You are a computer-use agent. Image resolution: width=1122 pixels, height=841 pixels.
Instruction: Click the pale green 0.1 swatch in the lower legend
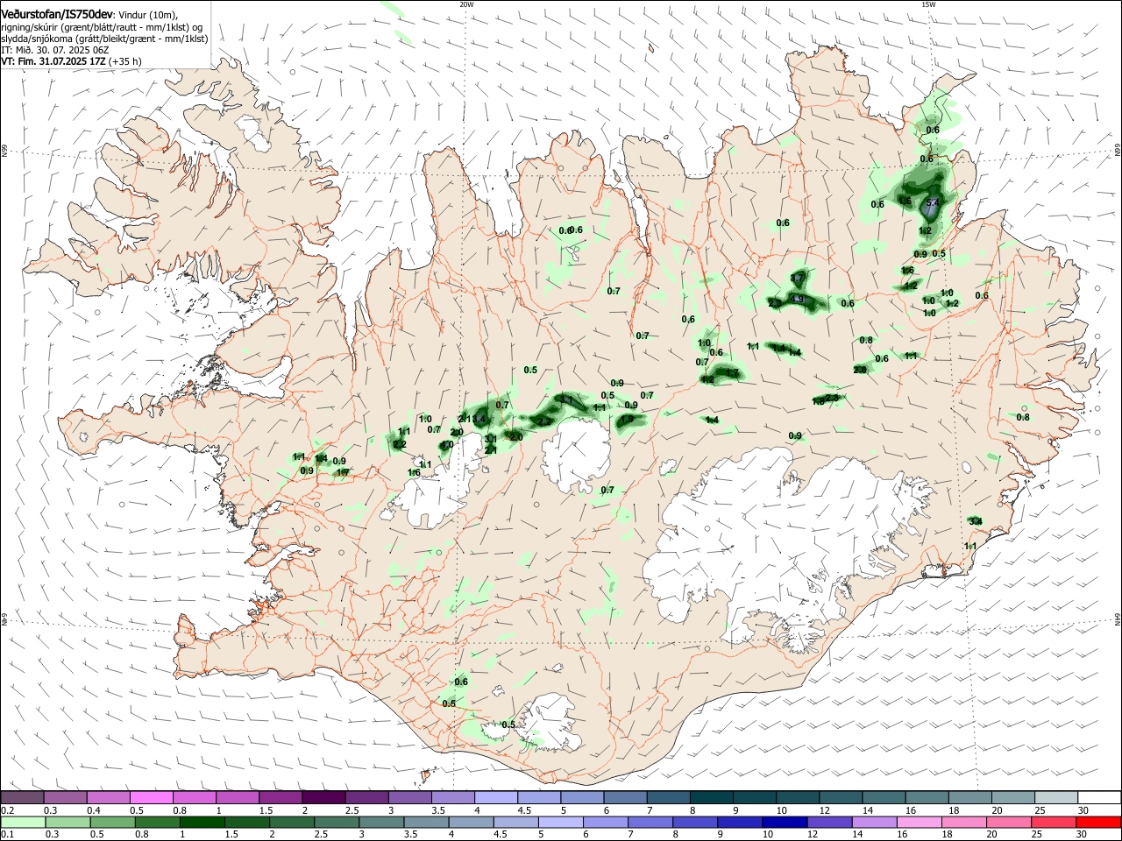[23, 823]
